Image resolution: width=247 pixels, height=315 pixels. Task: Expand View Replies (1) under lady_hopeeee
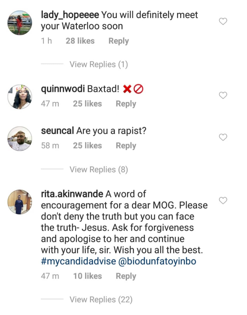98,64
